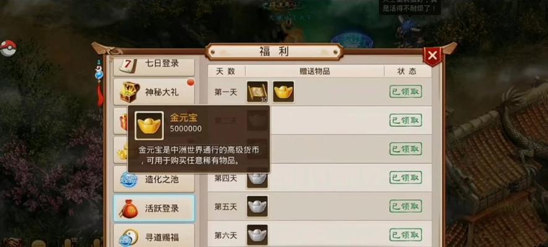Select the fifth day silver ingot reward

[x=257, y=206]
